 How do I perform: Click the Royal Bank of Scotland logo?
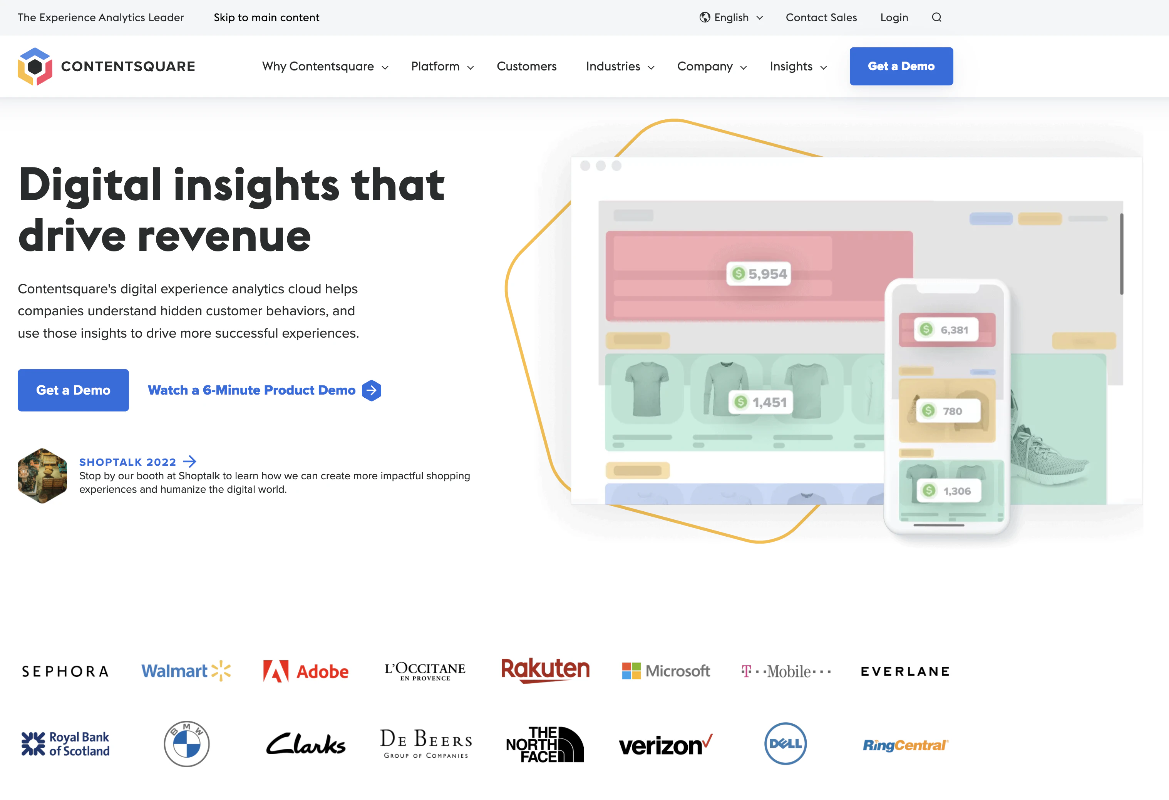pyautogui.click(x=65, y=744)
